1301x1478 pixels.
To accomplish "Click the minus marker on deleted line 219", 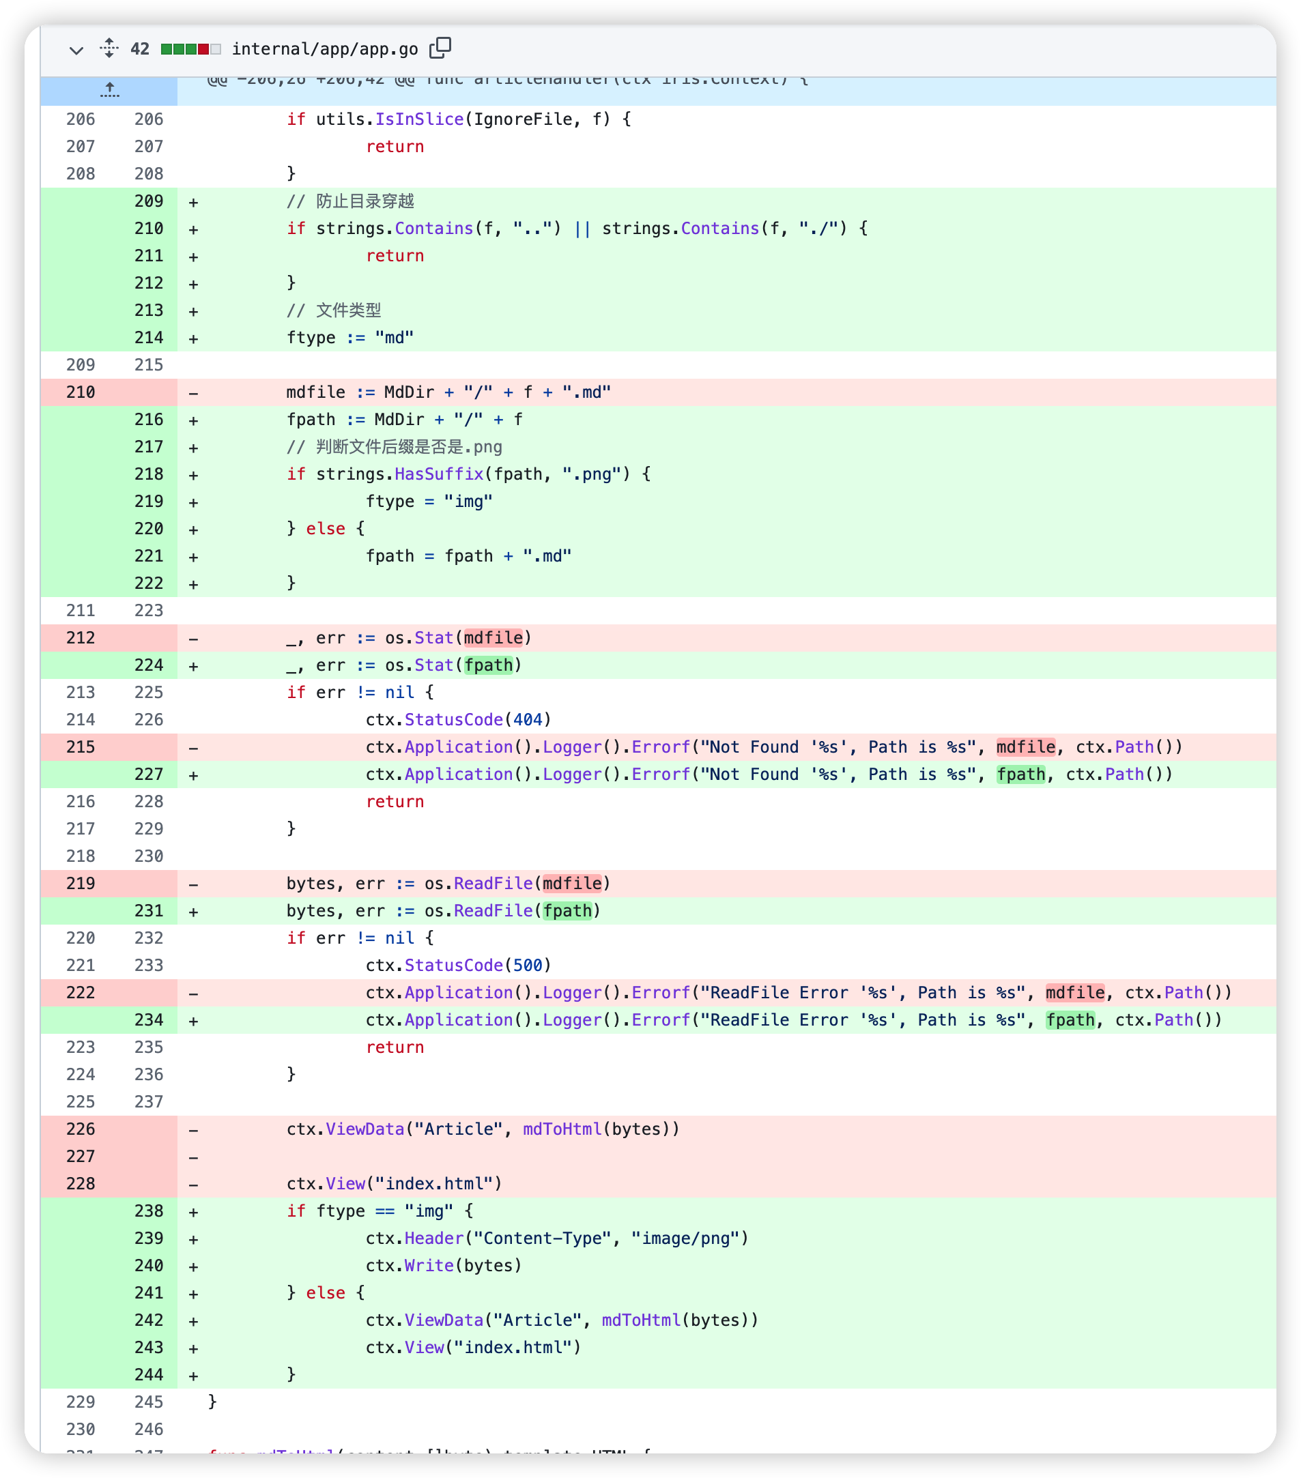I will (x=193, y=884).
